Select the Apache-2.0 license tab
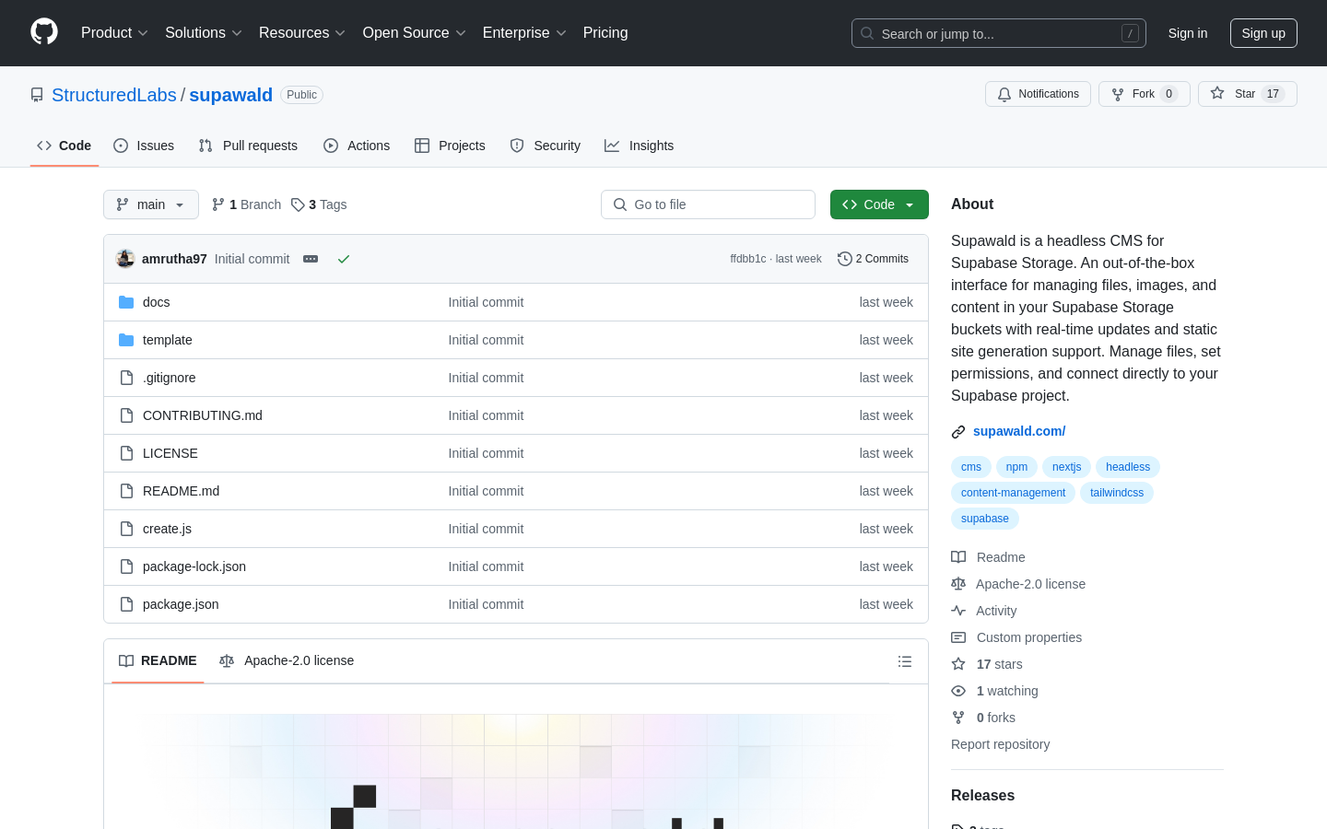The height and width of the screenshot is (829, 1327). pos(287,660)
